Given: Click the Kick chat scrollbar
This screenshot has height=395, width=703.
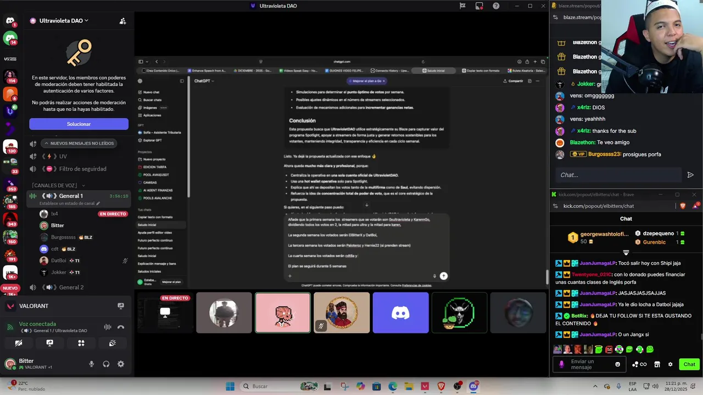Looking at the screenshot, I should pos(701,337).
